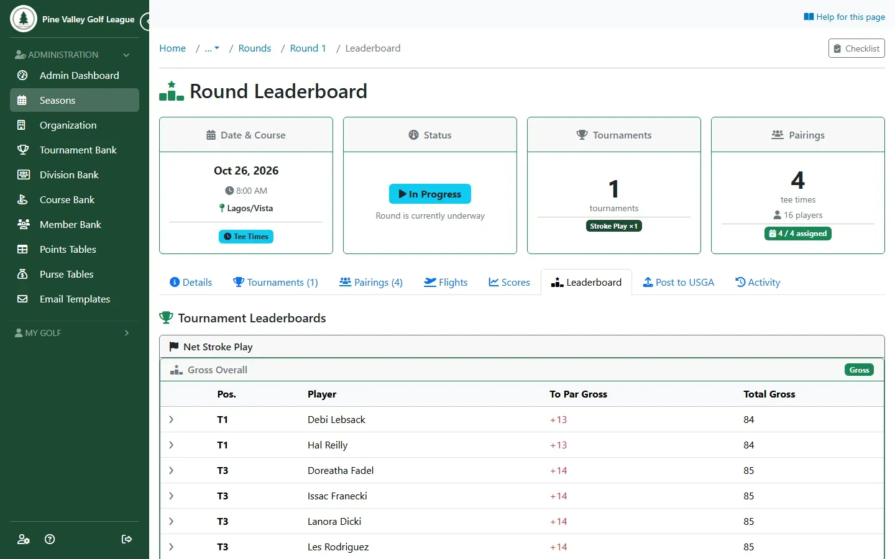
Task: Open Points Tables in the sidebar
Action: (x=75, y=249)
